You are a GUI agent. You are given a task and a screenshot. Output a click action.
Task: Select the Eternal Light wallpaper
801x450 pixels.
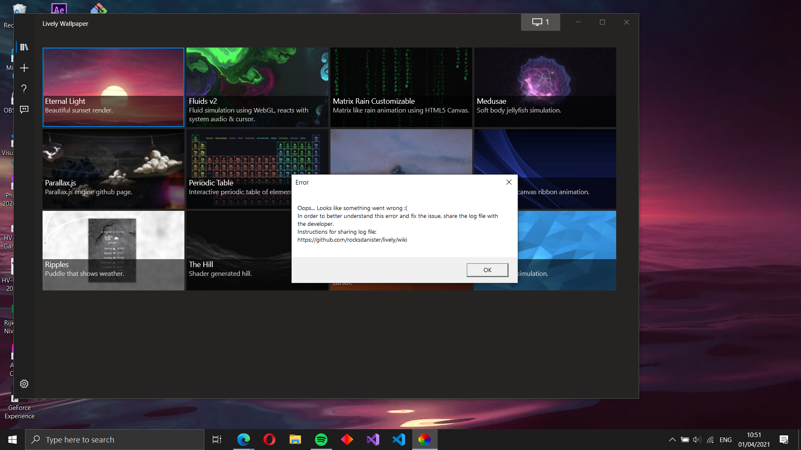pos(113,87)
